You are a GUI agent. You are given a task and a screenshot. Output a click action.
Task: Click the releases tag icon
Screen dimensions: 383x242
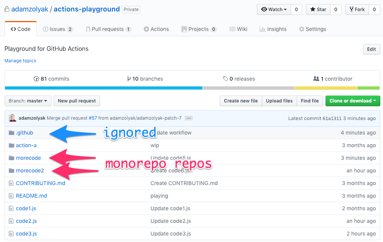[x=225, y=79]
